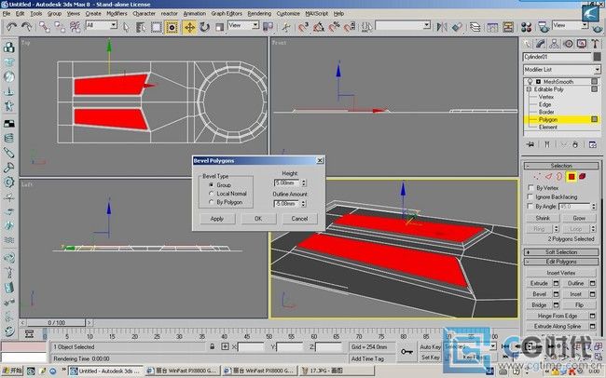Click the Selection Lock padlock icon
606x378 pixels.
[x=213, y=346]
